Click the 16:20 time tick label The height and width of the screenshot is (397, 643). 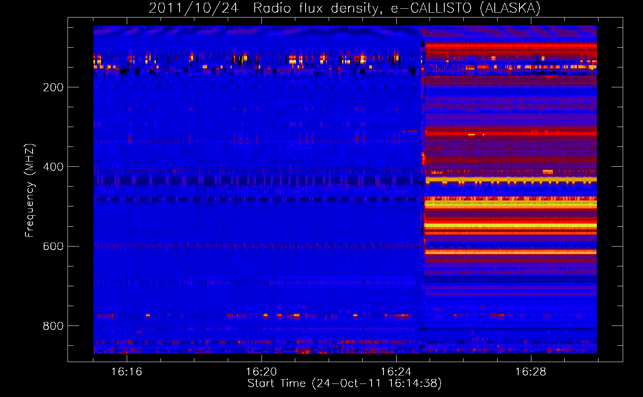pos(261,372)
